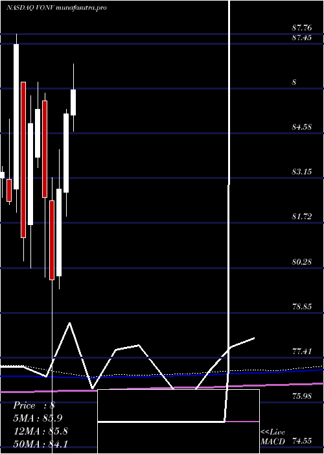Click the 75.98 price axis label
The height and width of the screenshot is (454, 324).
pyautogui.click(x=303, y=396)
